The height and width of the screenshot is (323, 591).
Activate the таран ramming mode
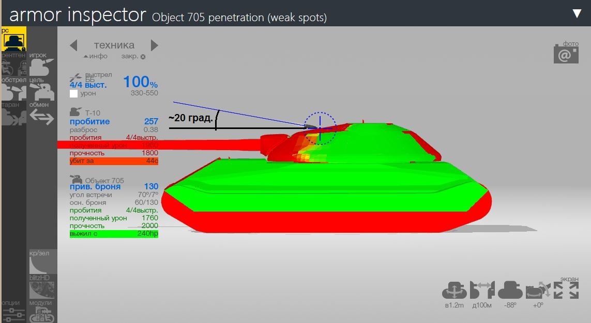click(13, 114)
